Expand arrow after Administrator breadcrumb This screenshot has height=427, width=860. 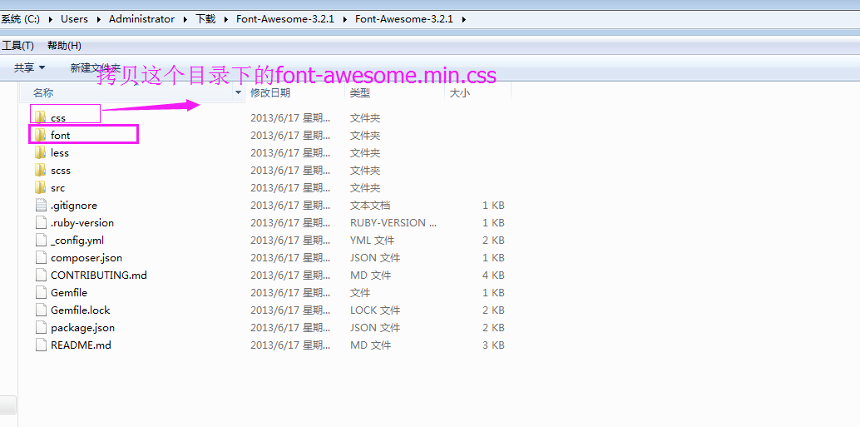pos(185,18)
